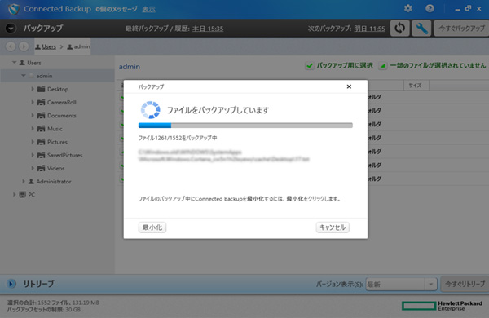Click the back navigation arrow
Viewport: 489px width, 318px height.
[11, 46]
